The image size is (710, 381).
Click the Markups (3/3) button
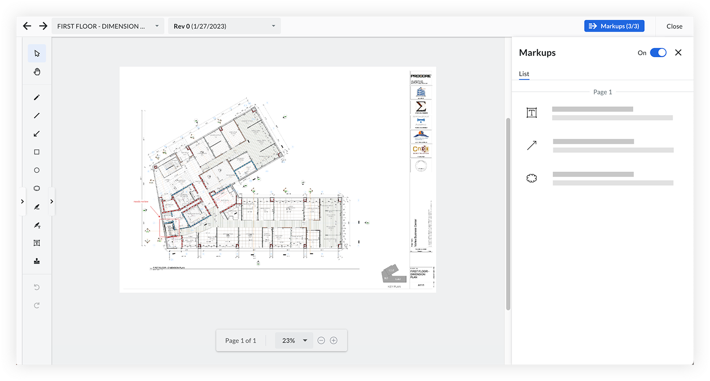tap(614, 26)
